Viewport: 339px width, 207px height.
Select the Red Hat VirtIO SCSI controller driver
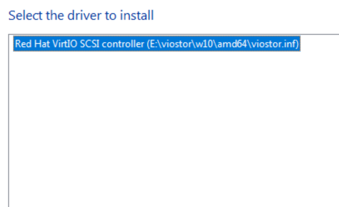[x=157, y=44]
